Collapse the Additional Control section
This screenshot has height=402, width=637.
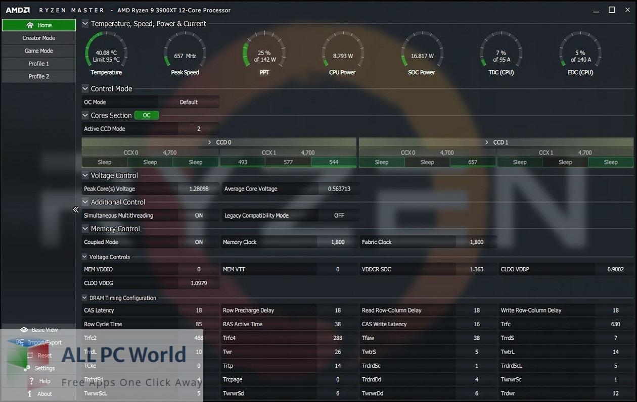(85, 202)
